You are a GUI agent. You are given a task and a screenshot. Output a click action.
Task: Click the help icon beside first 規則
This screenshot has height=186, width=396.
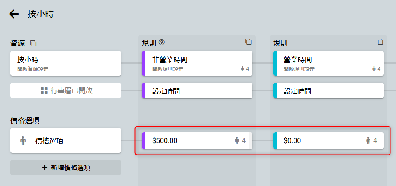(162, 42)
